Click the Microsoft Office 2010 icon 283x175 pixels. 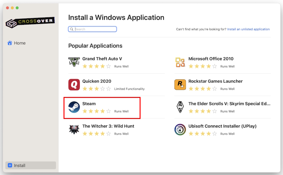coord(180,62)
